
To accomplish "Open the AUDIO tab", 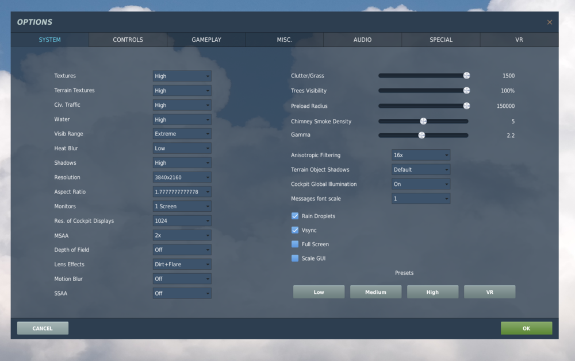I will pos(362,40).
